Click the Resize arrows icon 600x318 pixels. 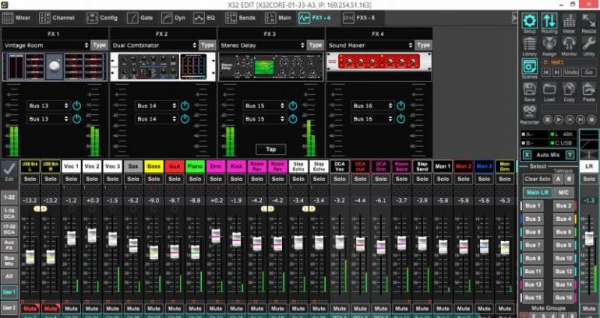(x=588, y=21)
